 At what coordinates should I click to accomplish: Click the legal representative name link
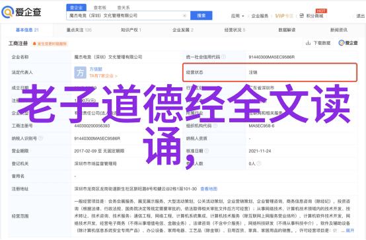96,69
